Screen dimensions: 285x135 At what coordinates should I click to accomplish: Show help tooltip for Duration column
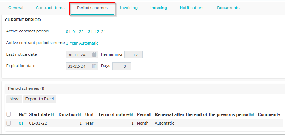79,114
